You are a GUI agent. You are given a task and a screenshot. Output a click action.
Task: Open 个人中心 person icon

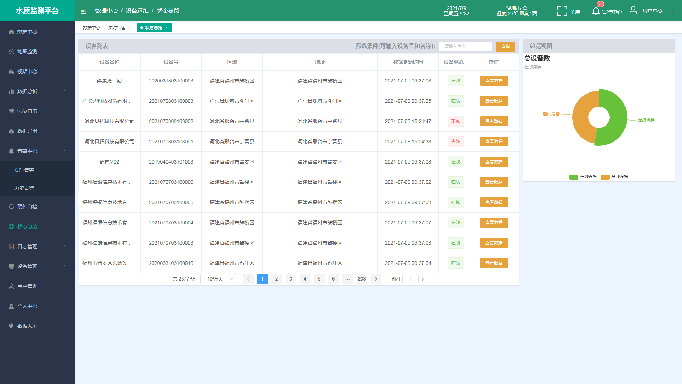click(11, 306)
